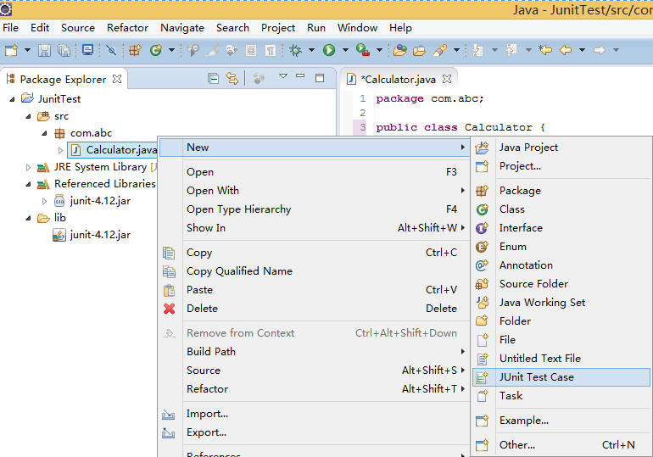Click the Debug bug toolbar icon
This screenshot has width=653, height=457.
click(296, 50)
